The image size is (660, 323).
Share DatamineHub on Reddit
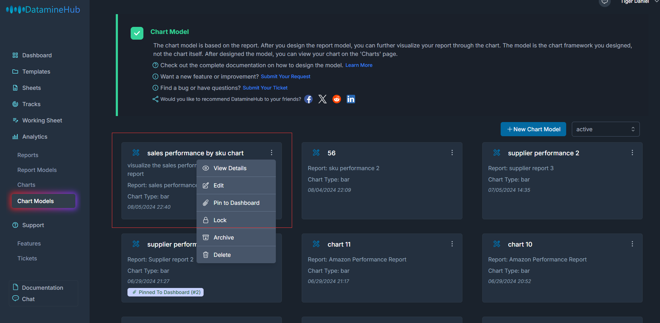pos(337,99)
